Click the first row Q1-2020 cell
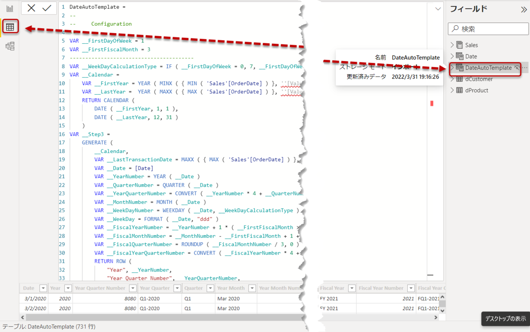This screenshot has height=332, width=530. pyautogui.click(x=159, y=298)
